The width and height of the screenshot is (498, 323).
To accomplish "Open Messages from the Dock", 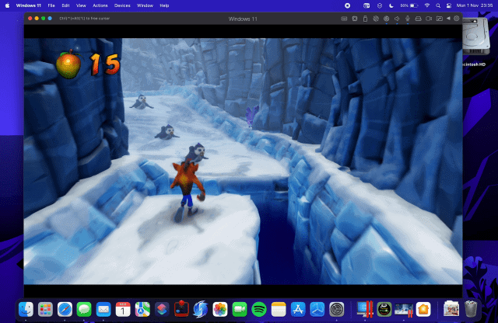I will pyautogui.click(x=84, y=309).
